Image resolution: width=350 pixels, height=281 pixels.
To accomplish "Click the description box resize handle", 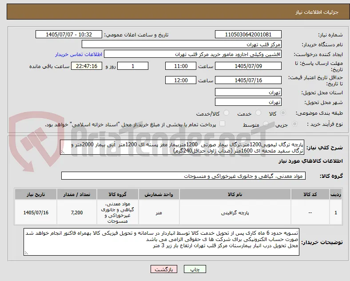I will 63,153.
